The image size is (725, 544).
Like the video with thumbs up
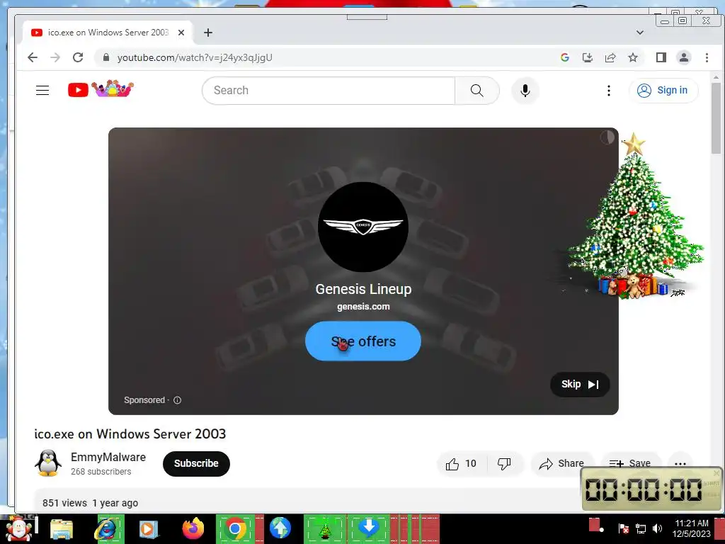point(460,463)
